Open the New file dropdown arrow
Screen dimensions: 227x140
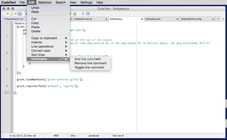[8, 14]
